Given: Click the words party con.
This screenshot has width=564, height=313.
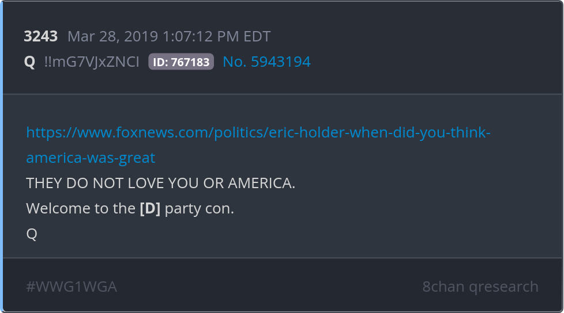Looking at the screenshot, I should pos(200,208).
